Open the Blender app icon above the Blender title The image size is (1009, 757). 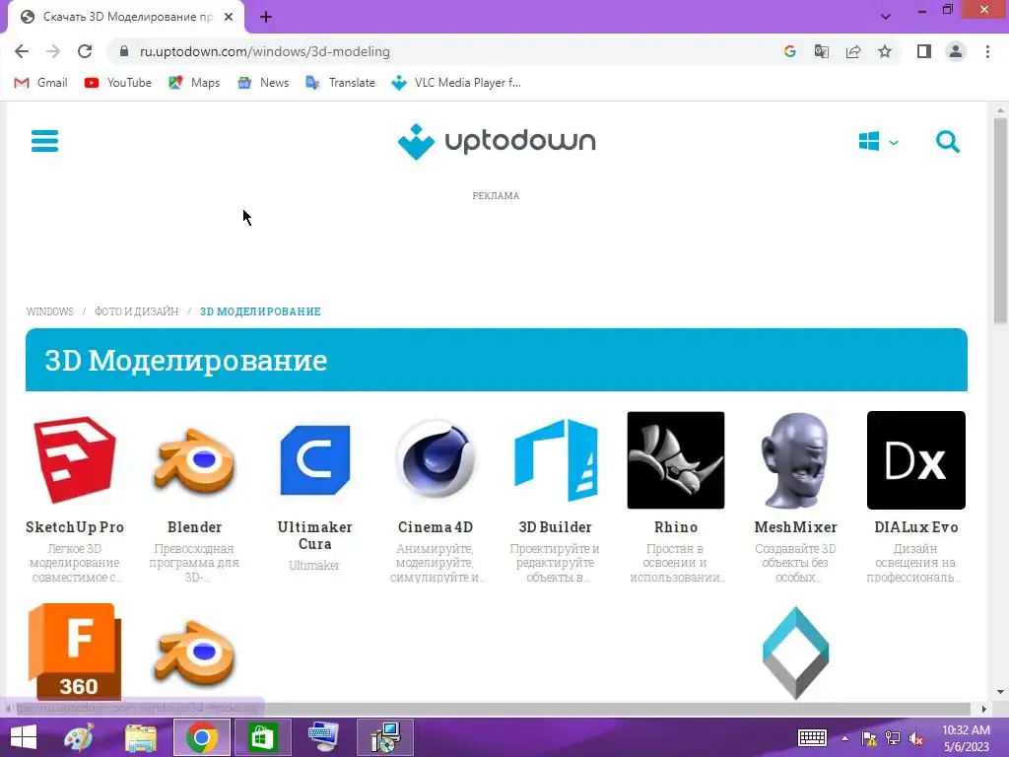194,461
